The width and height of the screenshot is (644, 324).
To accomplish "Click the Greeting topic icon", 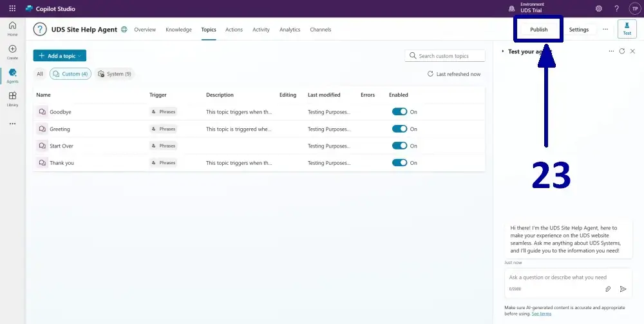I will tap(42, 129).
